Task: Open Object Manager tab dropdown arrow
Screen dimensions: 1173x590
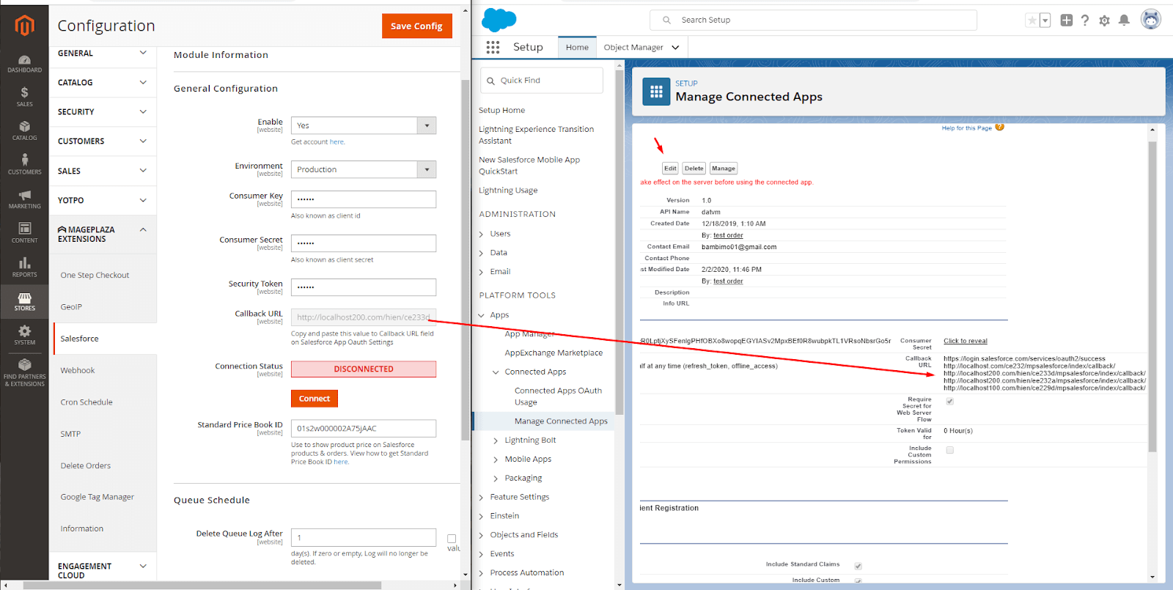Action: (675, 48)
